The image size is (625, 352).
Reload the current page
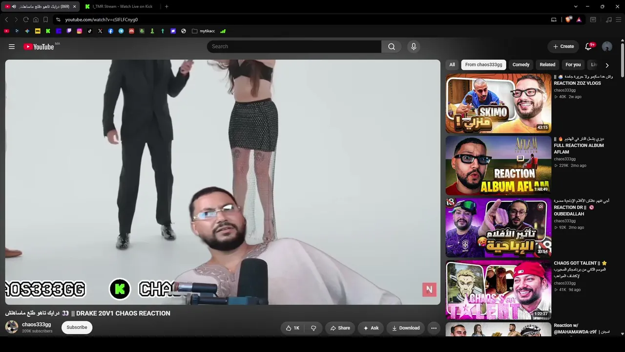click(x=26, y=20)
